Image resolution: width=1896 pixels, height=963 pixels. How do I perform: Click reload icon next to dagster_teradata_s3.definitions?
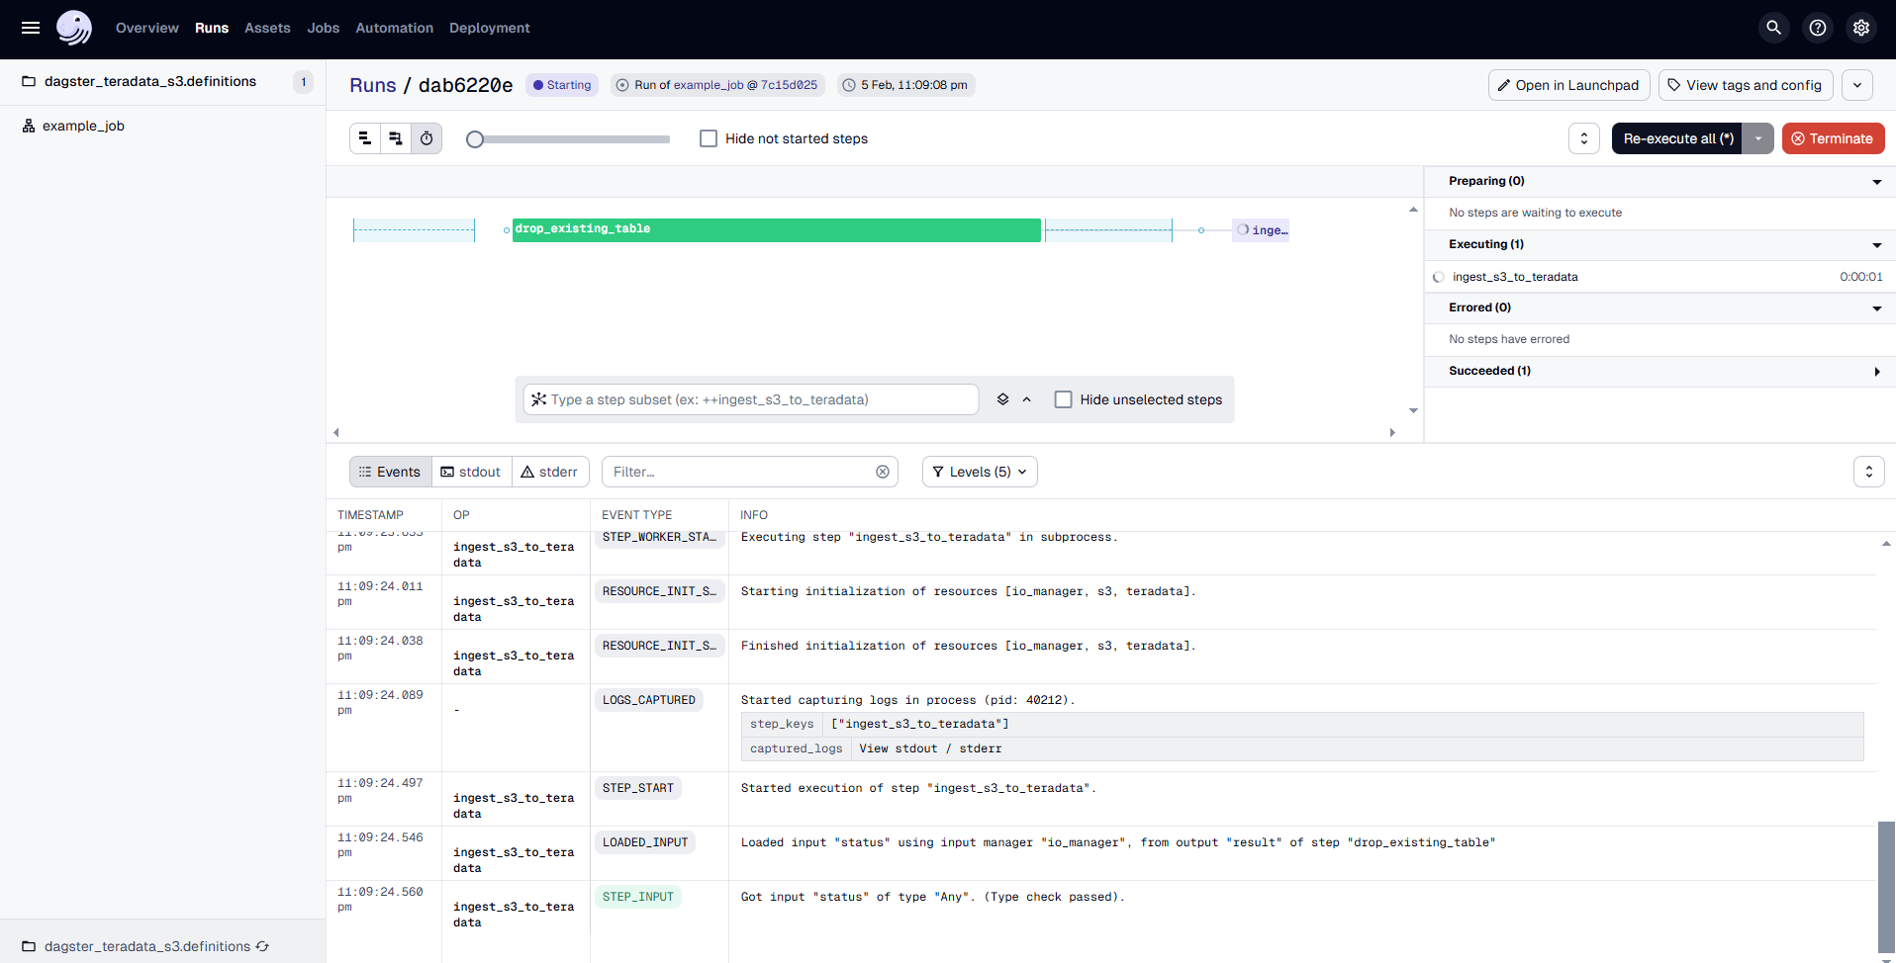point(262,946)
